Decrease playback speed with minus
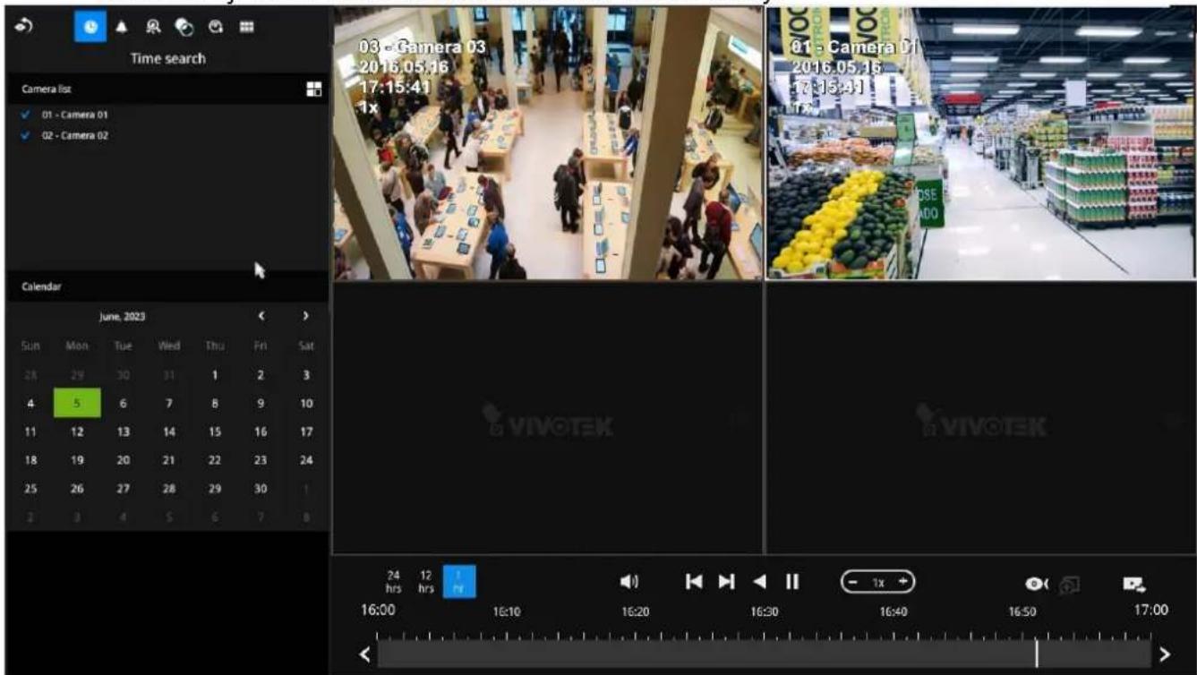The height and width of the screenshot is (675, 1197). pyautogui.click(x=854, y=582)
